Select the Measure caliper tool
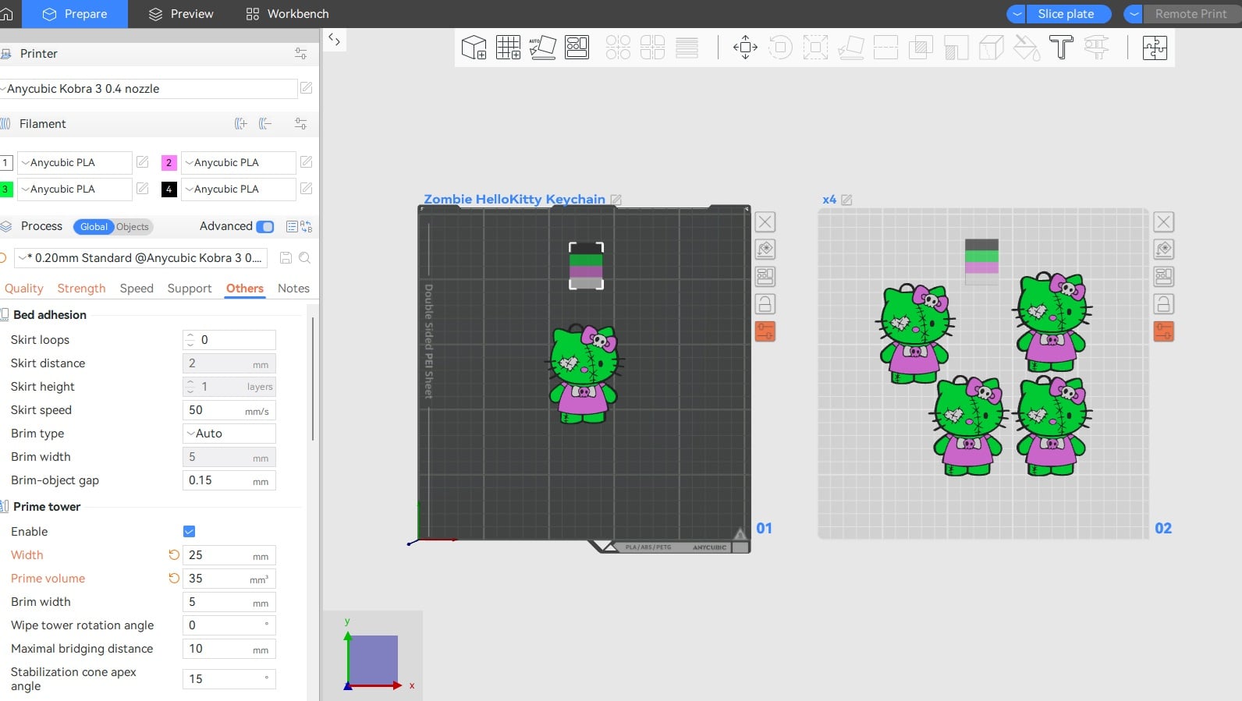The image size is (1242, 701). [x=1096, y=48]
